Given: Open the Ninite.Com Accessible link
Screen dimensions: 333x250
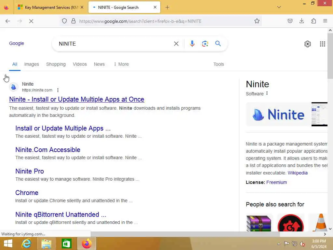Looking at the screenshot, I should [x=48, y=150].
